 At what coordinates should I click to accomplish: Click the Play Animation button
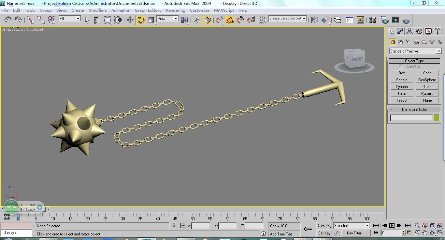(x=392, y=225)
